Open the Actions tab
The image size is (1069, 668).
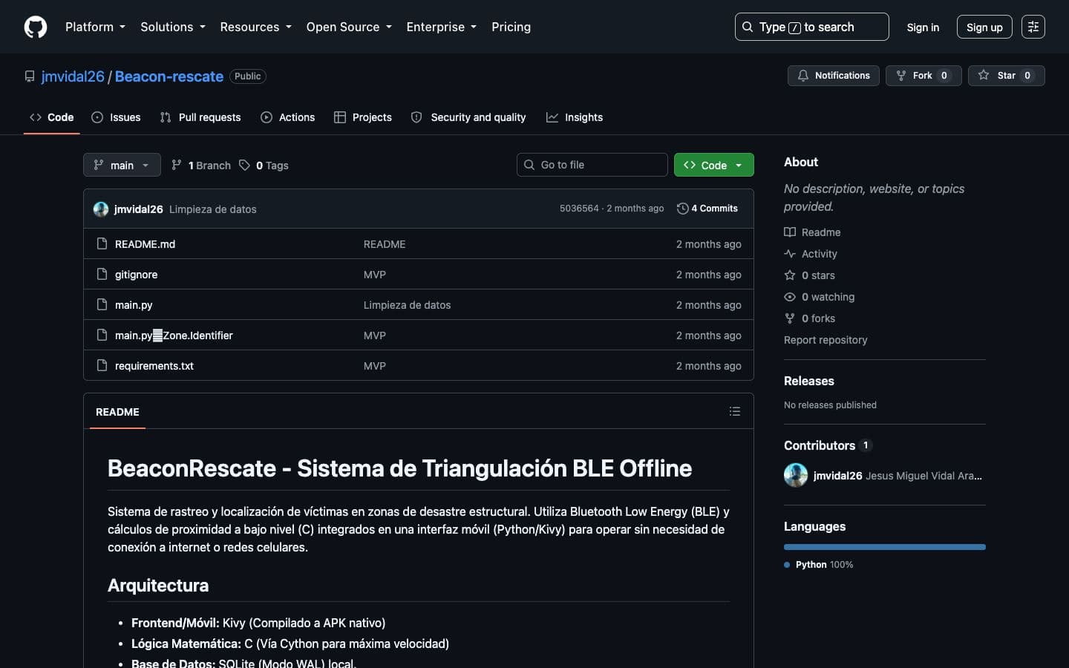288,117
